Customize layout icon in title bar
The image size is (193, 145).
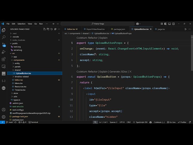pyautogui.click(x=162, y=24)
